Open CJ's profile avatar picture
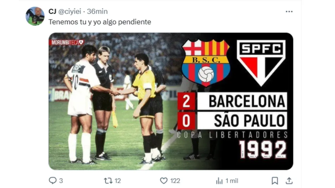Screen dimensions: 335x188 point(35,16)
